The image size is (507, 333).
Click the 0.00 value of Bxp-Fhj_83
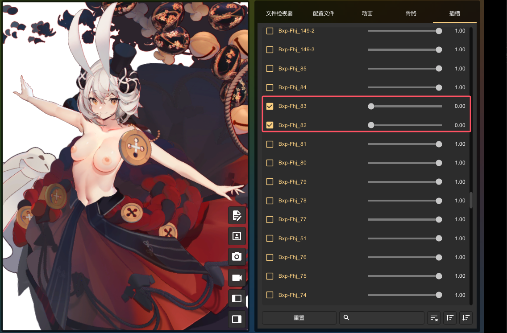point(460,106)
